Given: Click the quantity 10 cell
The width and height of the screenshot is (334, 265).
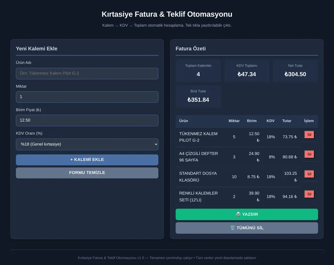Looking at the screenshot, I should (x=234, y=177).
